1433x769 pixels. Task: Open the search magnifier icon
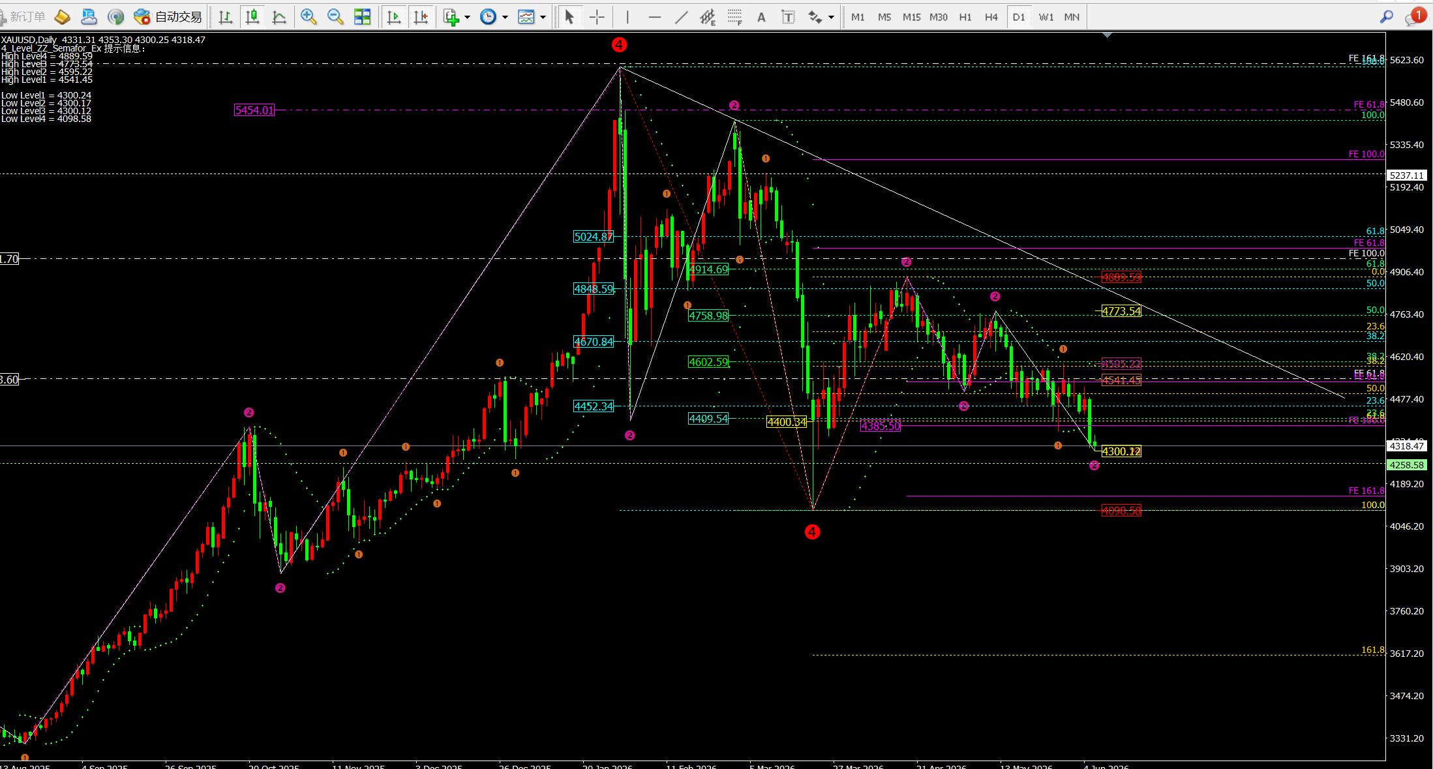pyautogui.click(x=1387, y=17)
